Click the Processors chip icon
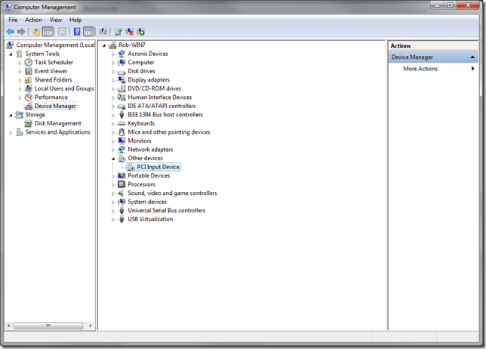This screenshot has height=349, width=486. [121, 184]
